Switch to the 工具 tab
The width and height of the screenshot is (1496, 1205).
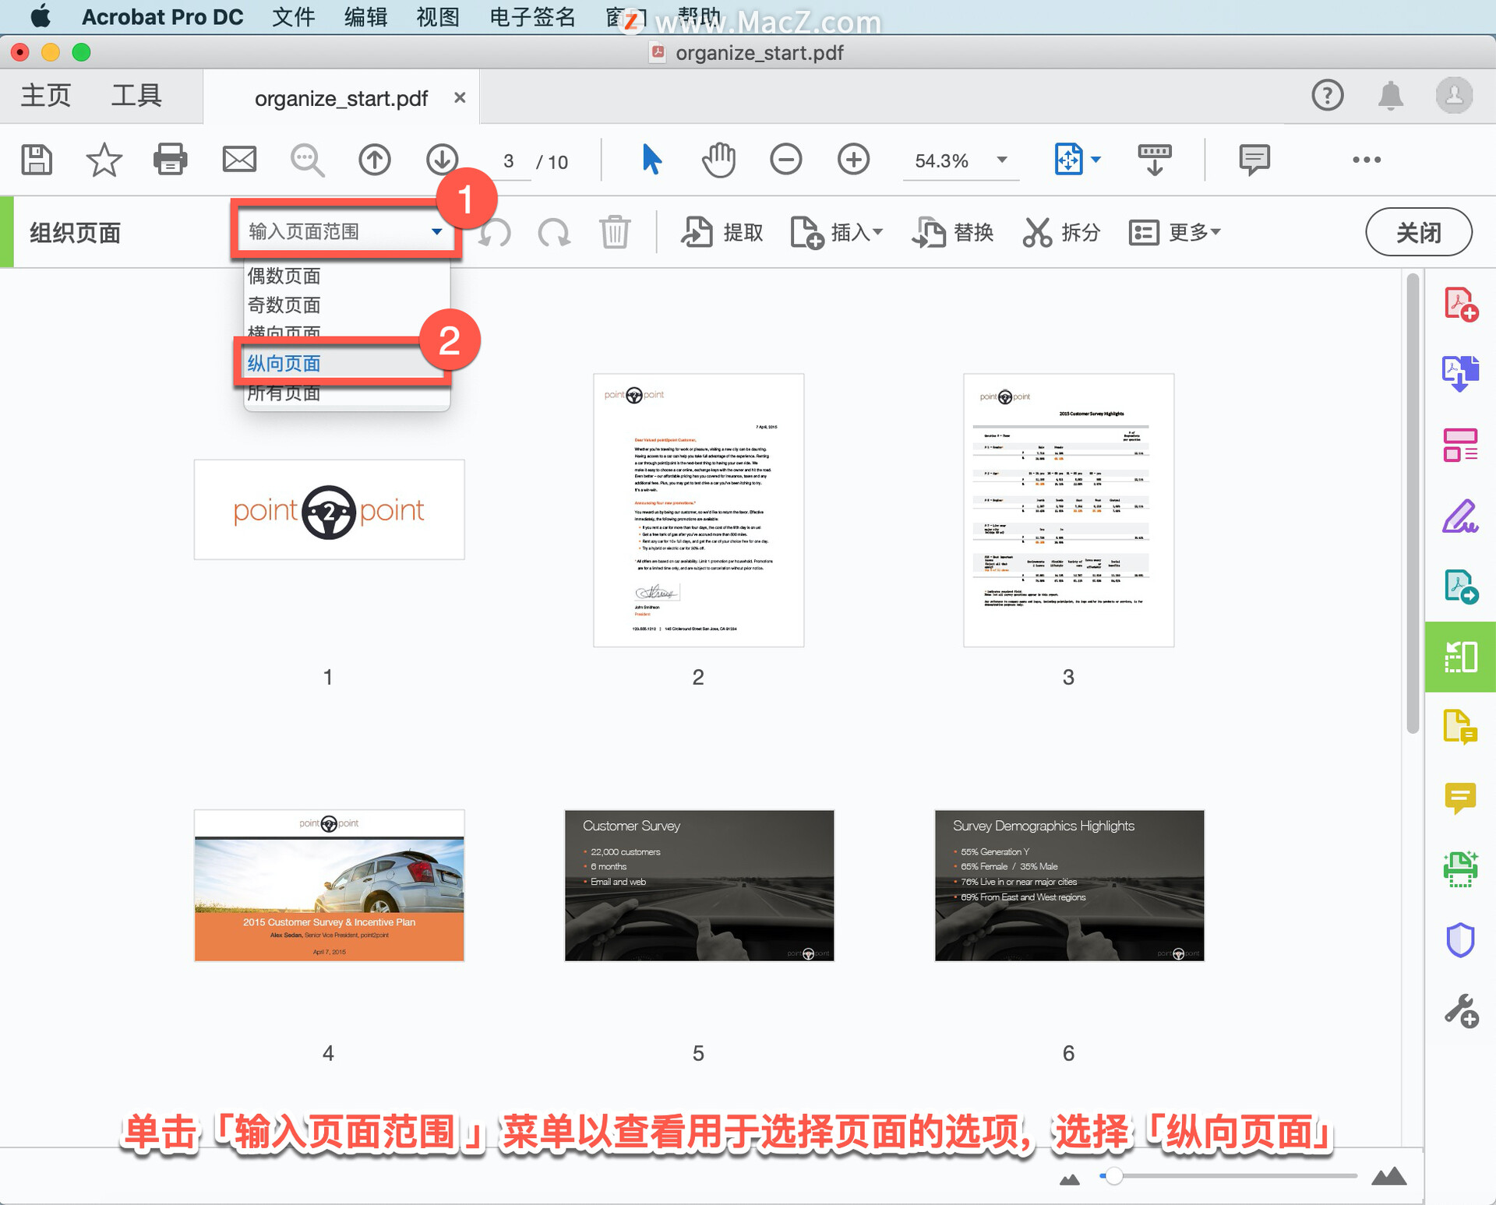pyautogui.click(x=136, y=96)
